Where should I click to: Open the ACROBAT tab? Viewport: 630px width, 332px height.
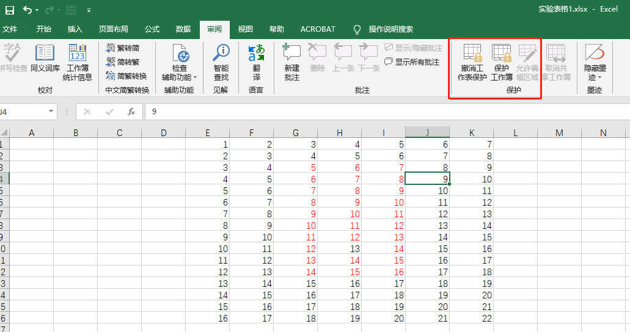pyautogui.click(x=318, y=29)
